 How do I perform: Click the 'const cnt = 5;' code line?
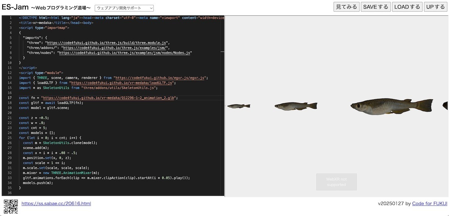click(33, 128)
